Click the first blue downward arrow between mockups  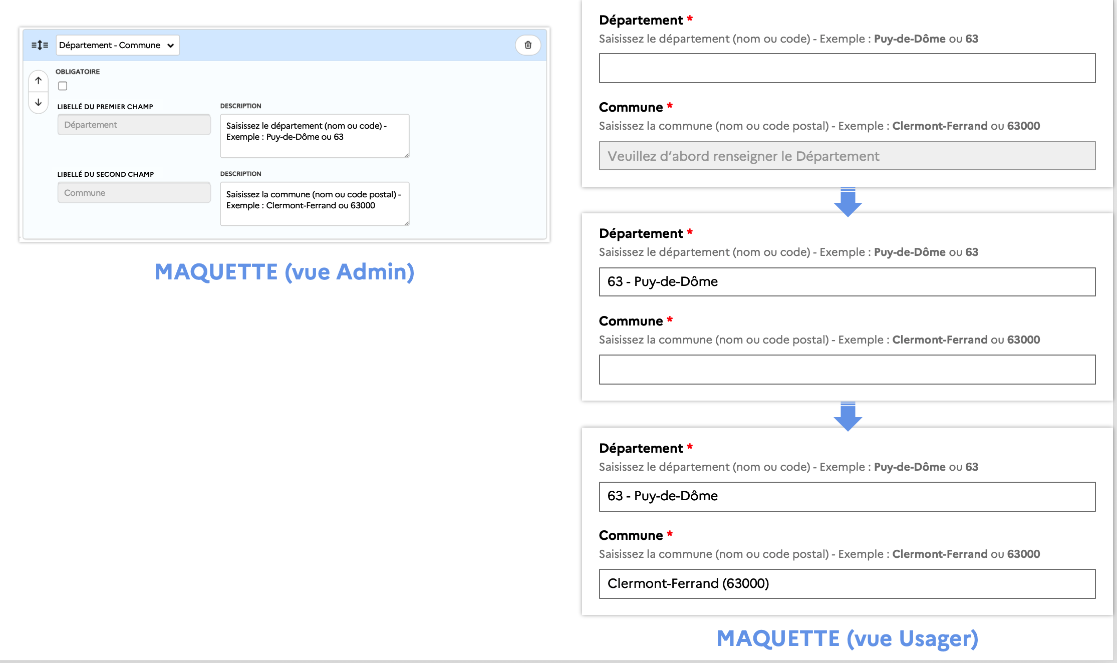point(849,203)
